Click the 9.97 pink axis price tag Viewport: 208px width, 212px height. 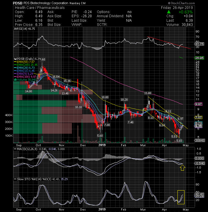point(198,104)
